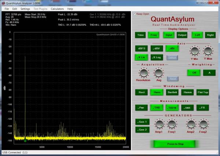This screenshot has height=156, width=220.
Task: Select dBV axis units
Action: (157, 48)
